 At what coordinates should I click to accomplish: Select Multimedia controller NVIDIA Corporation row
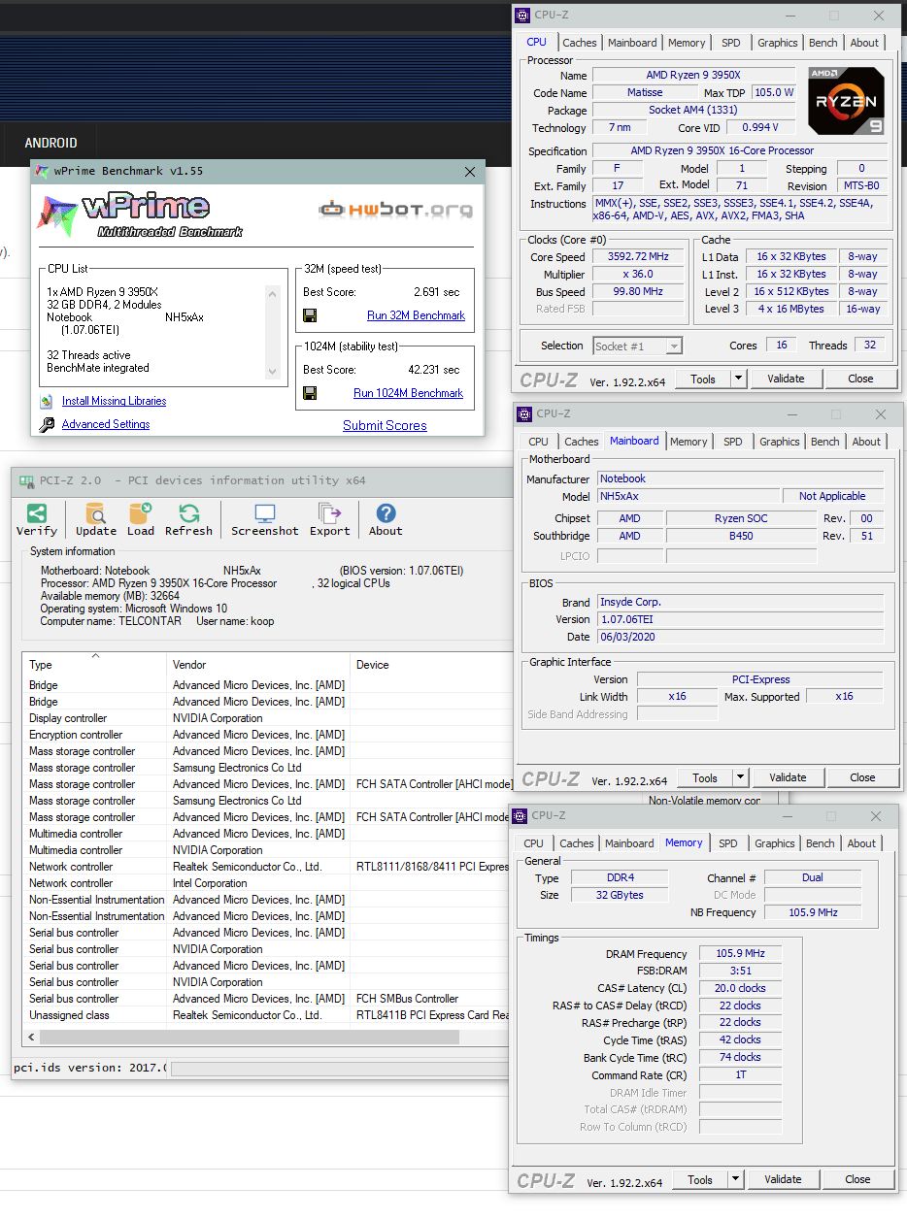coord(266,850)
